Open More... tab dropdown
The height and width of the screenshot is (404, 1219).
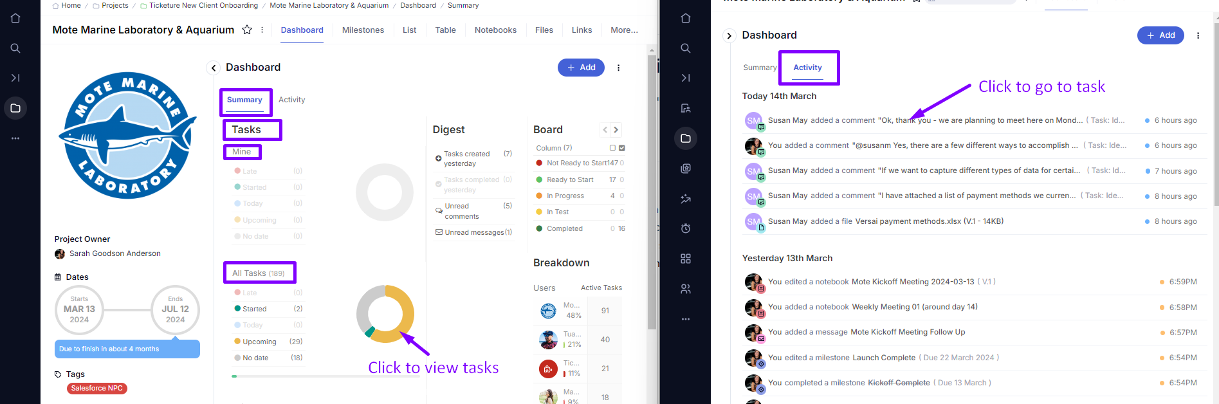pos(624,30)
